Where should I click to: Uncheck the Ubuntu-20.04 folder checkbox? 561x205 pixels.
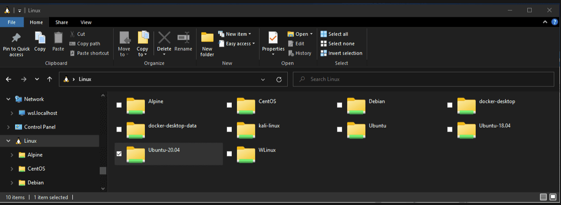(x=119, y=154)
